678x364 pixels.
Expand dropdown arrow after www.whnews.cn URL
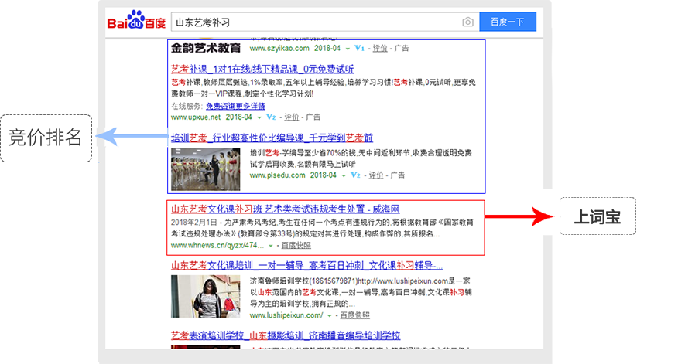click(271, 246)
